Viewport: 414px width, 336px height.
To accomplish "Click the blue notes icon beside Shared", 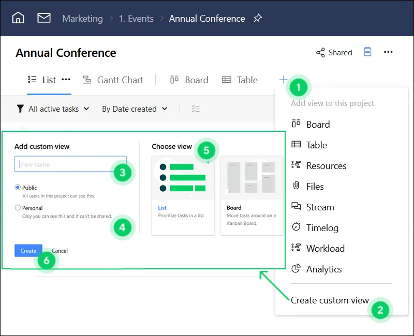I will [x=367, y=52].
